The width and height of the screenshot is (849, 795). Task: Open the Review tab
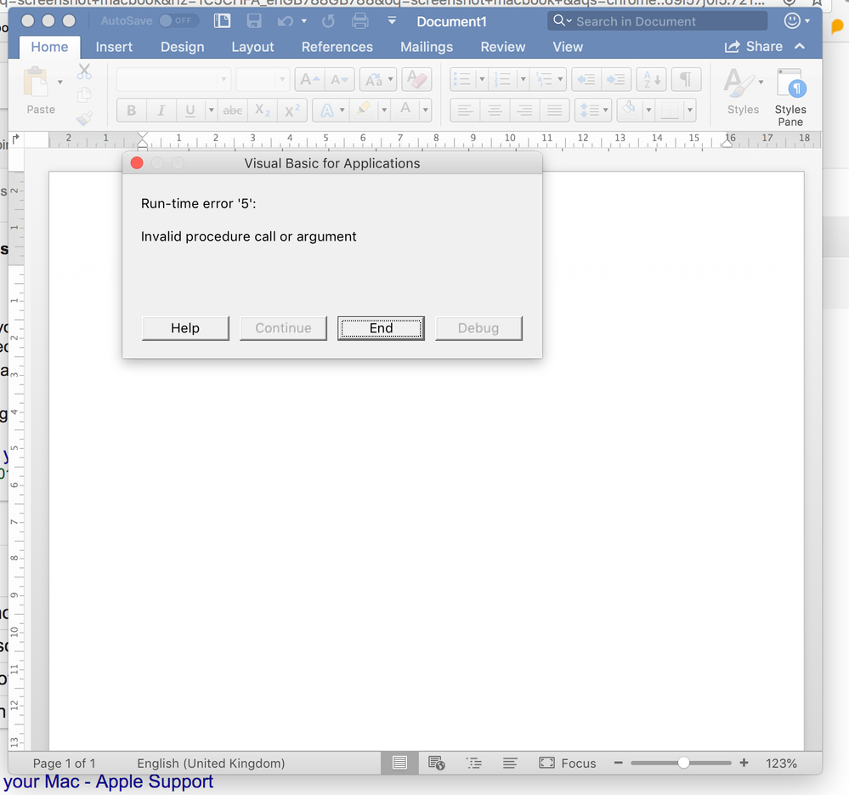click(x=502, y=47)
